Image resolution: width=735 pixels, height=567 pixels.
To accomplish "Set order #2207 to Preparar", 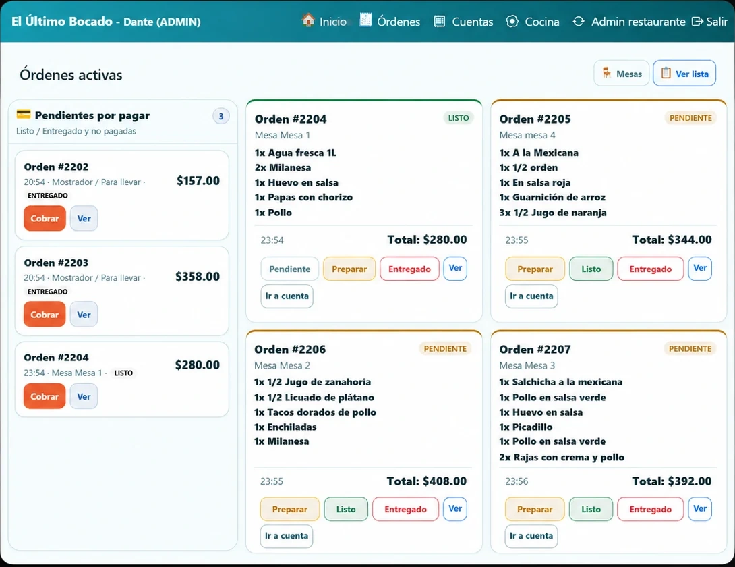I will 535,509.
